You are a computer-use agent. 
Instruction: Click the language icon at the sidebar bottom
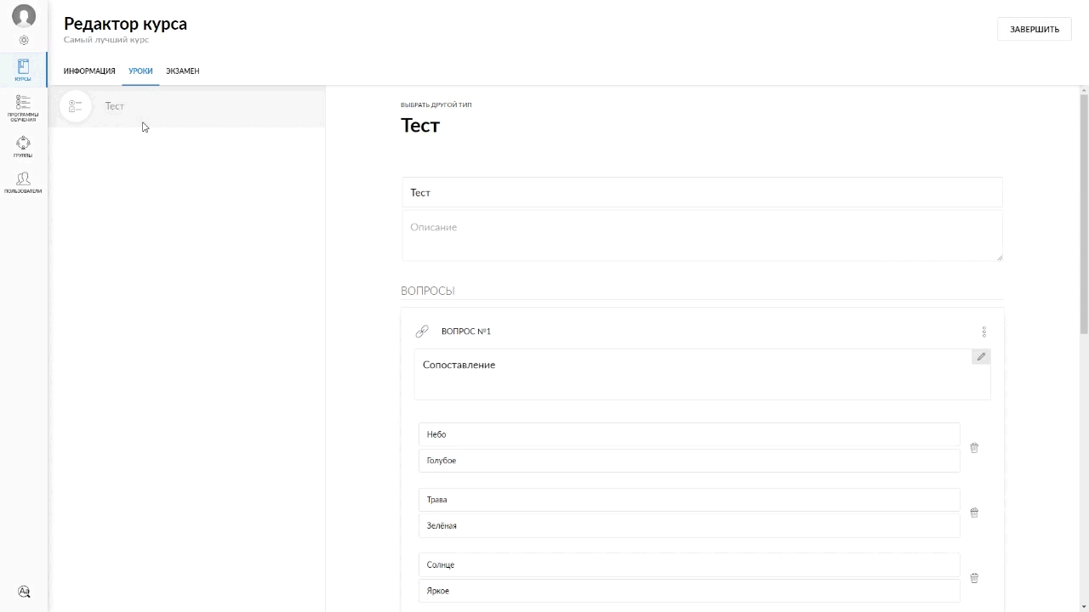24,592
